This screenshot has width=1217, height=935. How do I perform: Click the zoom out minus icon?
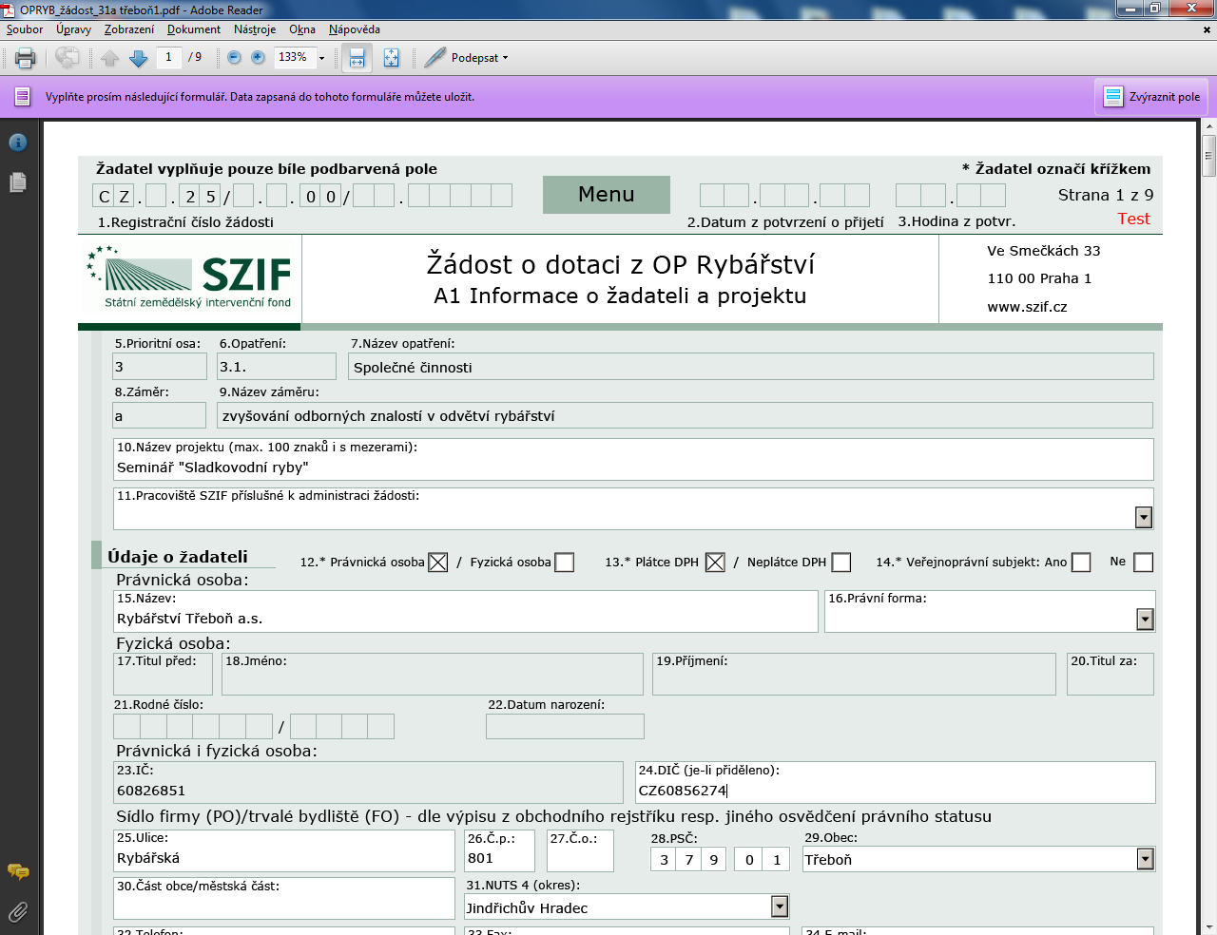click(x=234, y=58)
